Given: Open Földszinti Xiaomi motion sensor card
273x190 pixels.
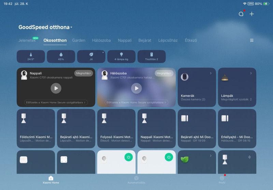Looking at the screenshot, I should point(36,128).
